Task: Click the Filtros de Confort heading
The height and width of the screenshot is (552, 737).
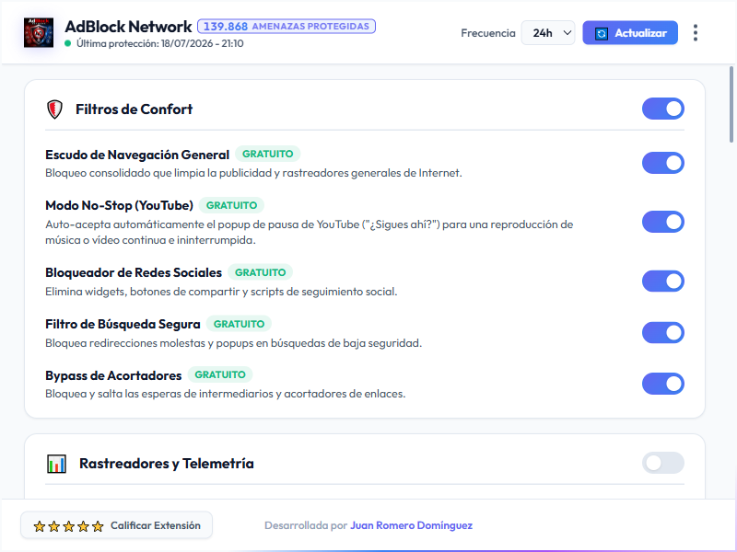Action: [x=134, y=109]
